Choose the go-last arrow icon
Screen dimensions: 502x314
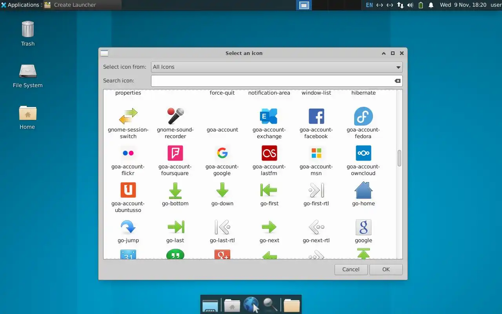pos(175,227)
